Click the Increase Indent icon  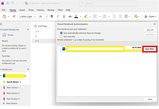120,16
